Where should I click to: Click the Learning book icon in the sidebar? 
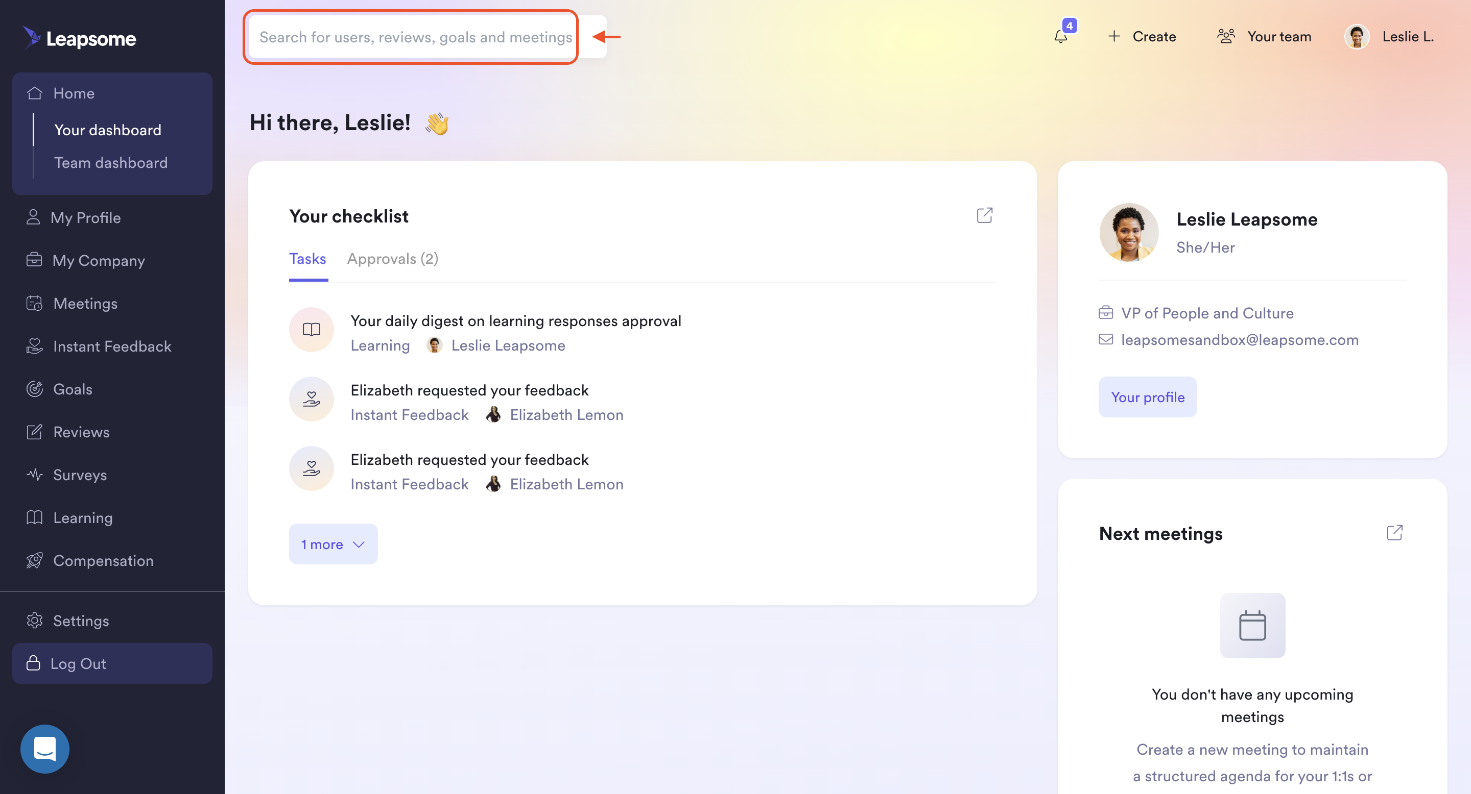[x=34, y=517]
